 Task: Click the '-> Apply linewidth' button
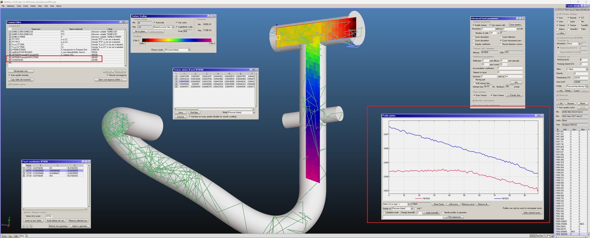(431, 213)
